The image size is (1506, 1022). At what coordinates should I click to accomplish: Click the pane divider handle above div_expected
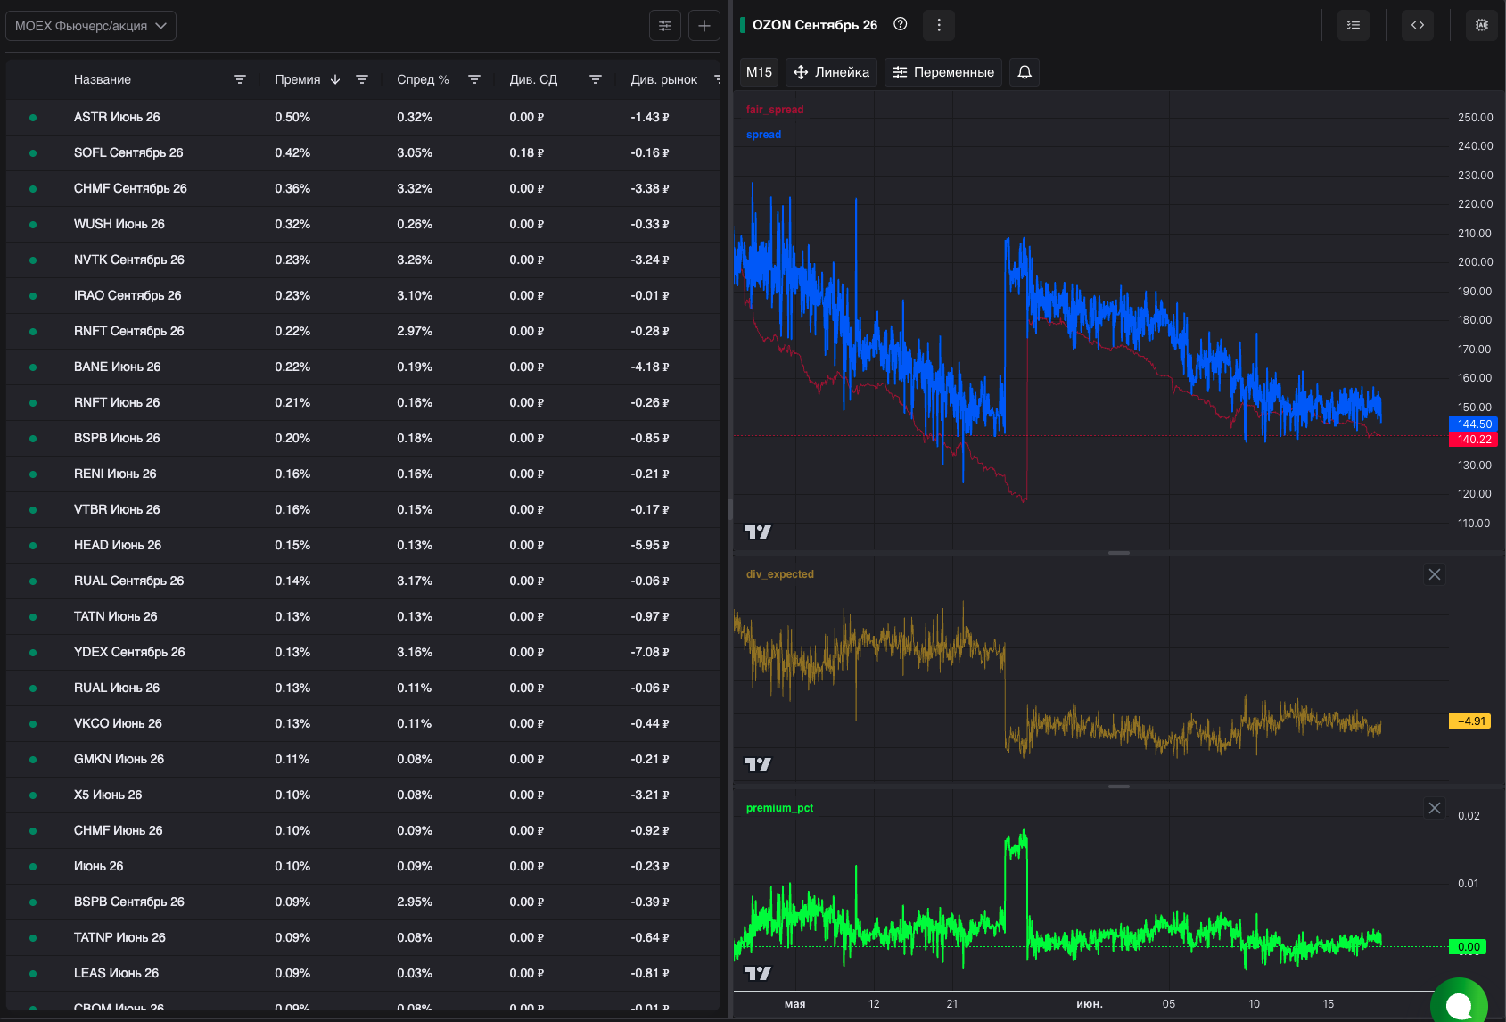point(1119,553)
